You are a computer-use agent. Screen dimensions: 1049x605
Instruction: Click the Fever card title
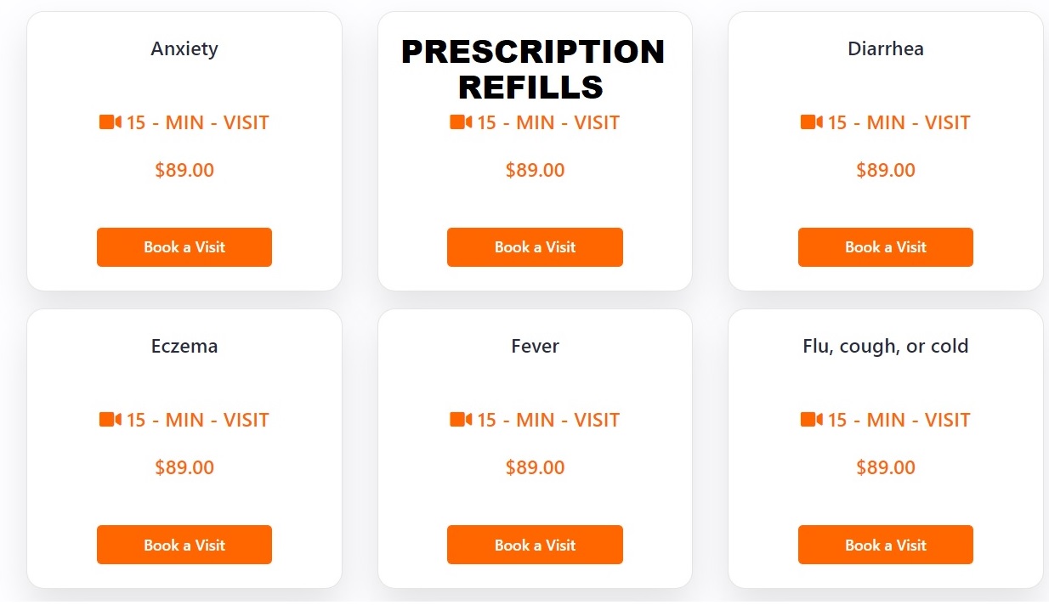point(535,346)
